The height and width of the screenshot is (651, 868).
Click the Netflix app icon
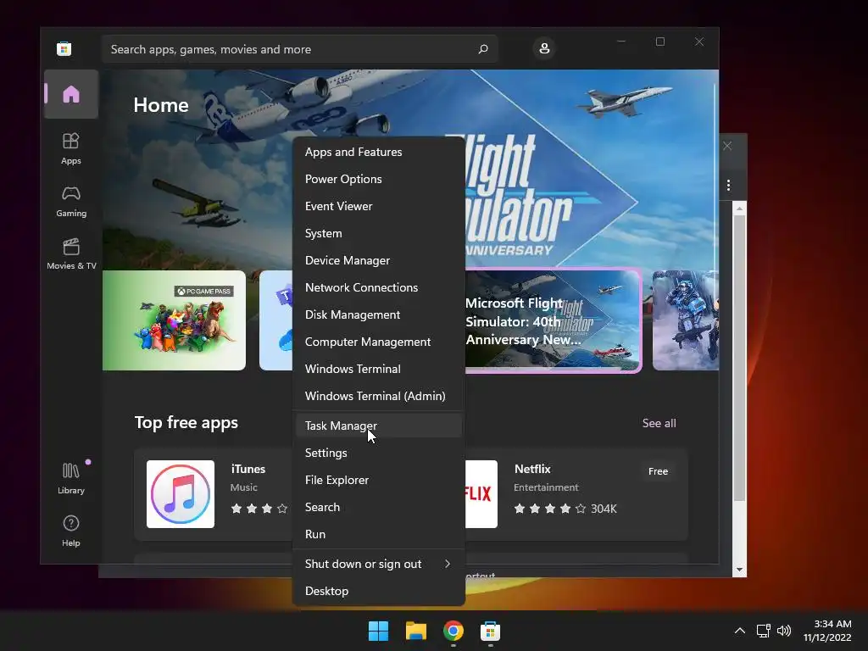481,494
